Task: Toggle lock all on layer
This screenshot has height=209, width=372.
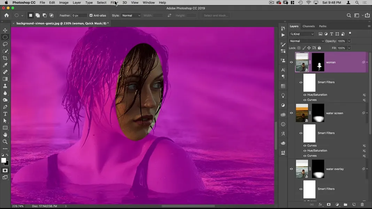Action: pos(319,48)
